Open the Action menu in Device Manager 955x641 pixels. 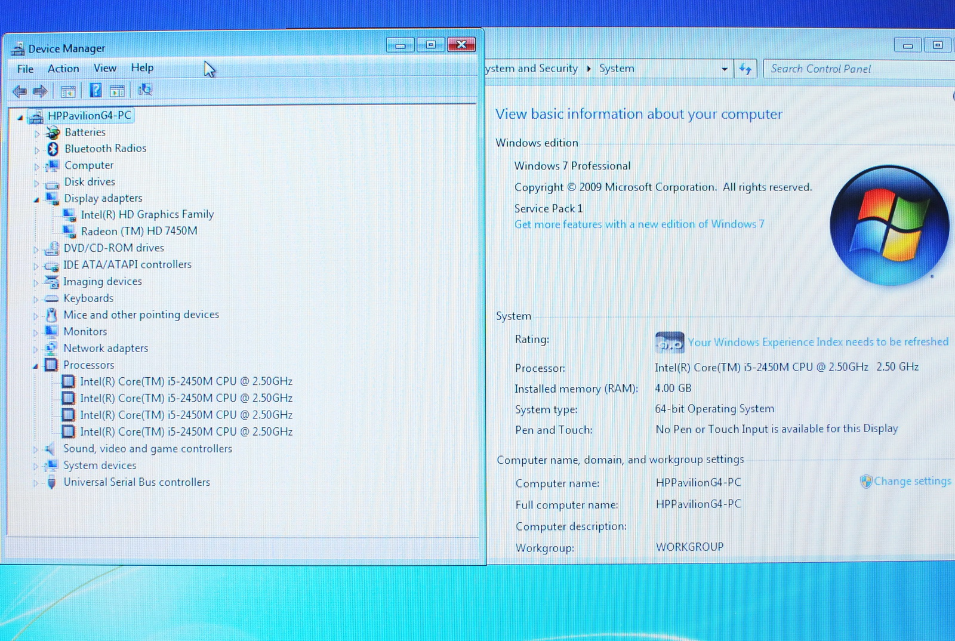click(63, 69)
